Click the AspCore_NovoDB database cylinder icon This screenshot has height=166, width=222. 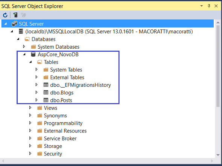(33, 54)
